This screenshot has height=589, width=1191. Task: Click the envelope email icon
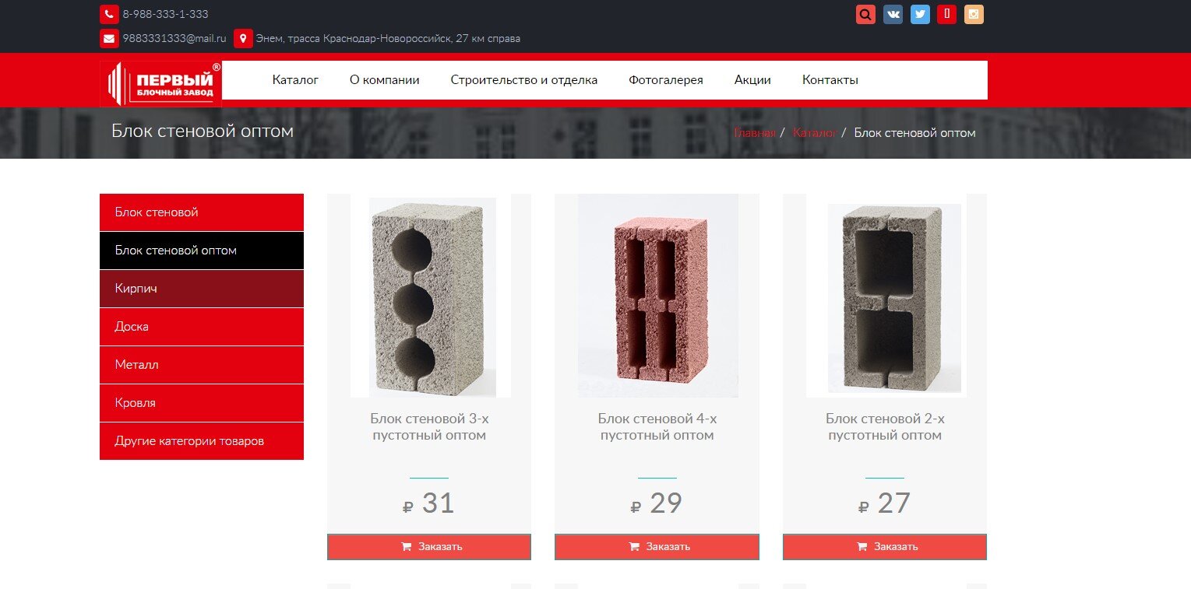click(109, 39)
